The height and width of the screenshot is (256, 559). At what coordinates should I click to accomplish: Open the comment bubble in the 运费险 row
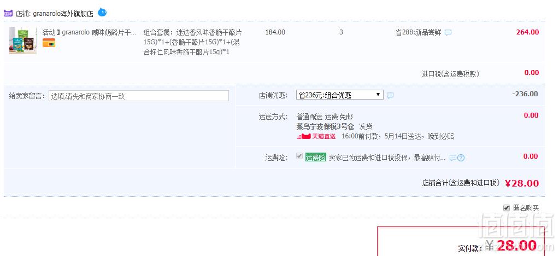[x=452, y=158]
